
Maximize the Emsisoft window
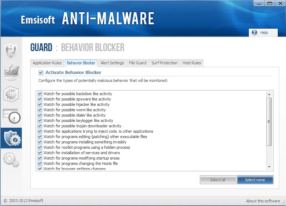pos(270,4)
